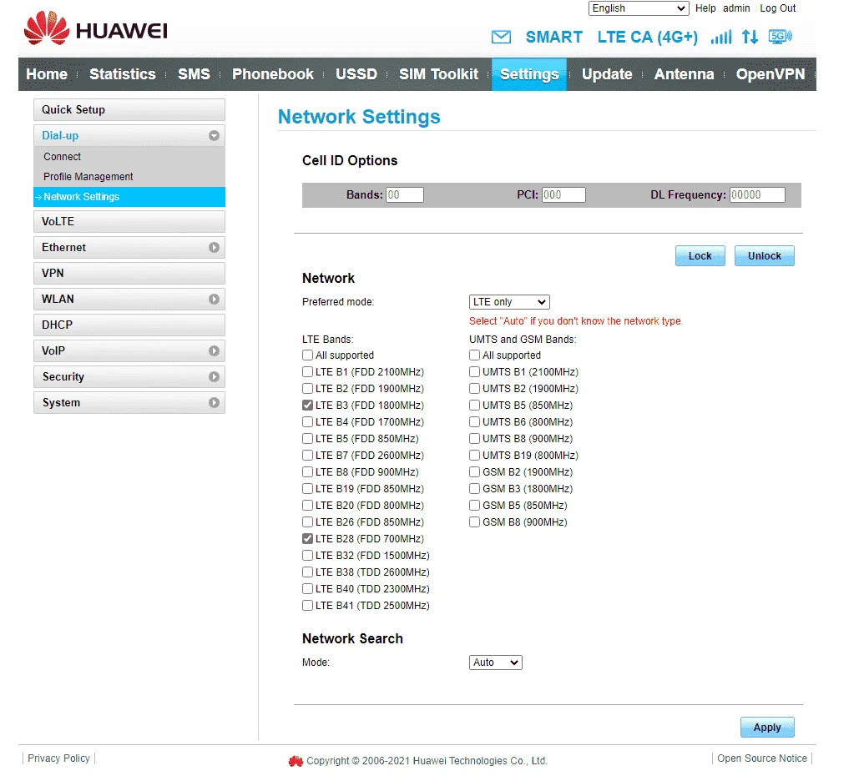
Task: Open Network Search Mode dropdown
Action: coord(495,662)
